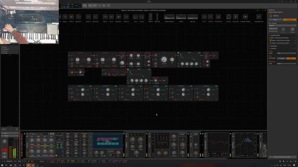Select the HW Out module

coord(192,17)
